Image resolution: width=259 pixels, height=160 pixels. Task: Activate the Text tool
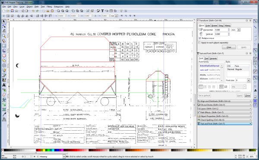tap(4, 85)
